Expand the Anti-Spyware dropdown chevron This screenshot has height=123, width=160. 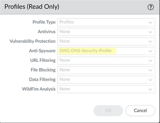(x=151, y=51)
